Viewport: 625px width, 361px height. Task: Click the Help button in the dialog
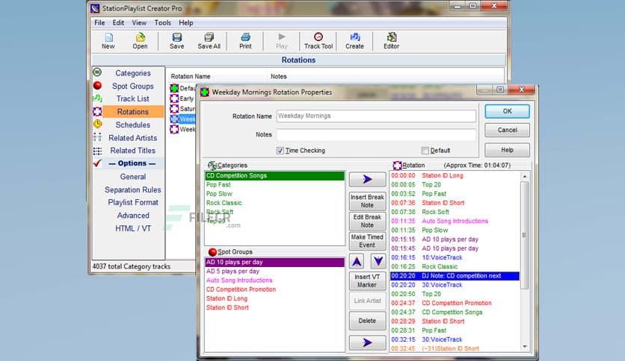point(507,150)
